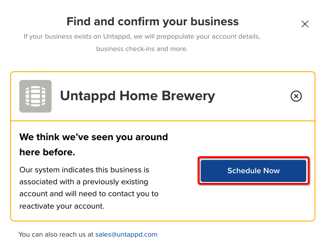Click the Schedule Now button
This screenshot has height=244, width=327.
pos(253,170)
